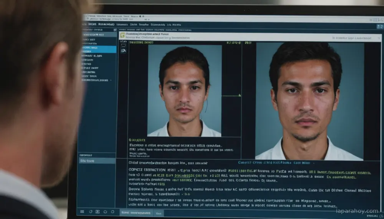Click the small rectangle icon beside left photo
384x219 pixels.
(x=123, y=46)
